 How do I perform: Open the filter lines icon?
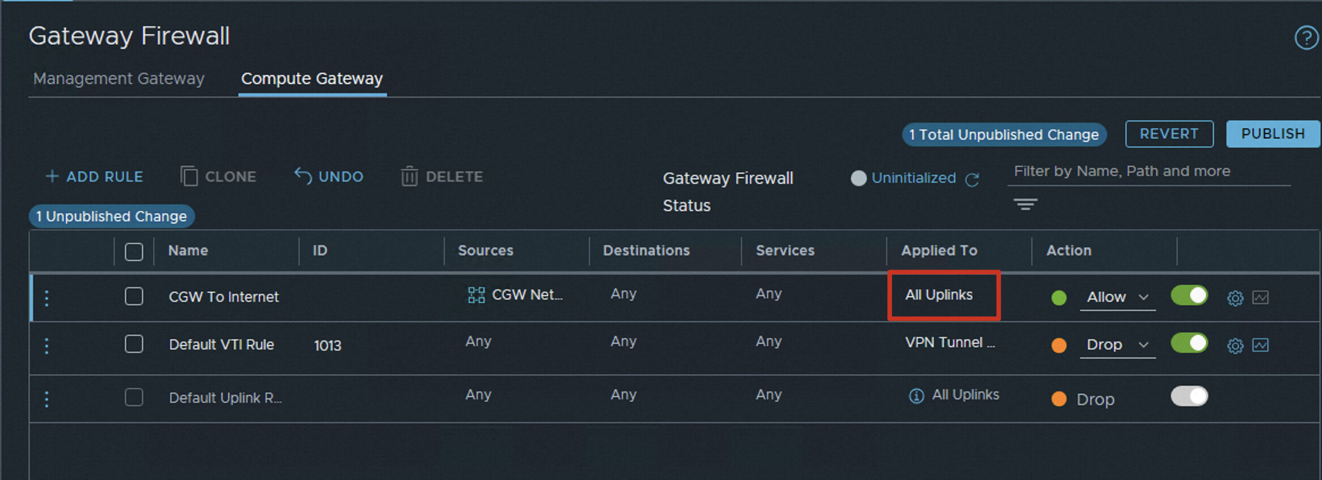pyautogui.click(x=1025, y=204)
